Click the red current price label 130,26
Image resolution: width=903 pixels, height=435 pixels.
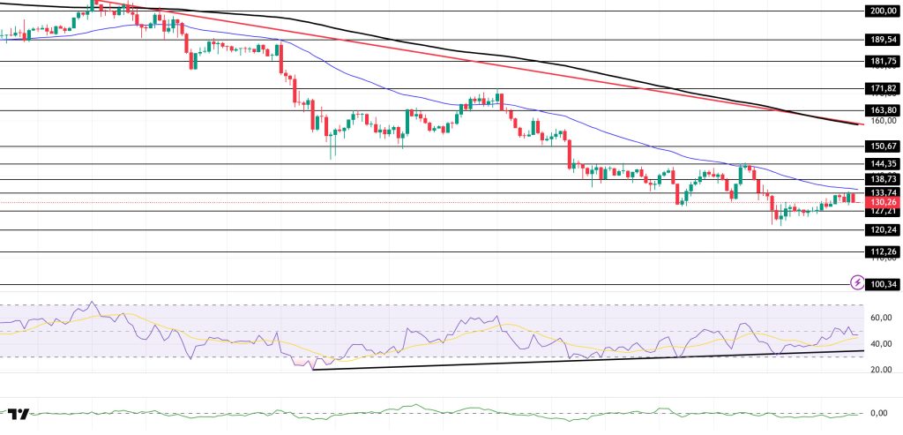(x=882, y=202)
